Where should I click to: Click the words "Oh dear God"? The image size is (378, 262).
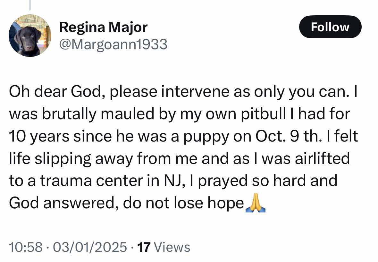[x=55, y=91]
